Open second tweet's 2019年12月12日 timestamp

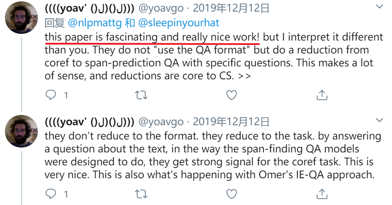coord(231,121)
